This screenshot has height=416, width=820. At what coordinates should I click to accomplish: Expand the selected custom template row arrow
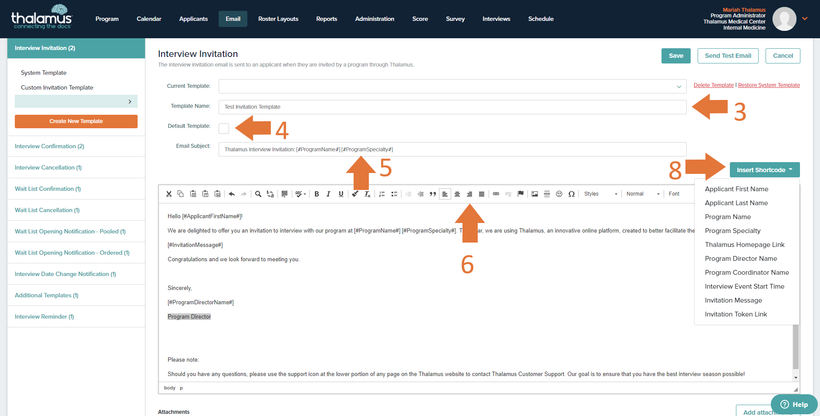(130, 101)
